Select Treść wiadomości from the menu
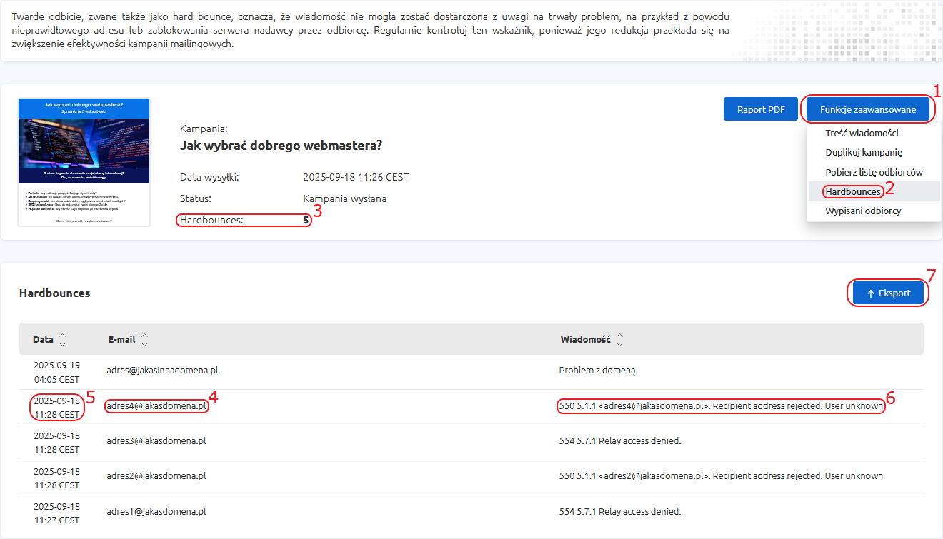943x539 pixels. click(862, 134)
